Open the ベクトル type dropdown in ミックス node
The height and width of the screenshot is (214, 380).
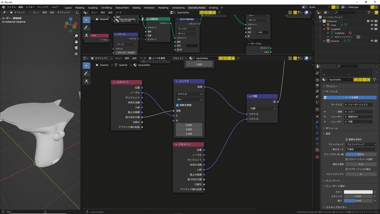[x=189, y=94]
